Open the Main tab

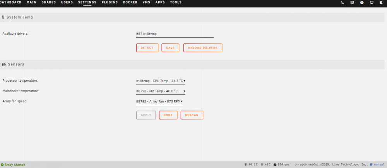click(x=31, y=2)
